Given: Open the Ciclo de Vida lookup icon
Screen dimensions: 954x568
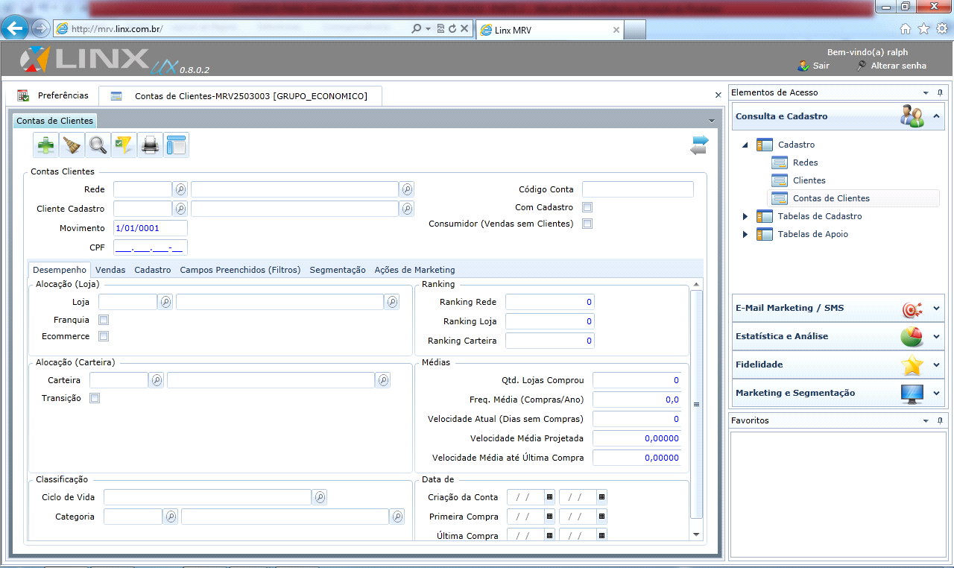Looking at the screenshot, I should (320, 497).
